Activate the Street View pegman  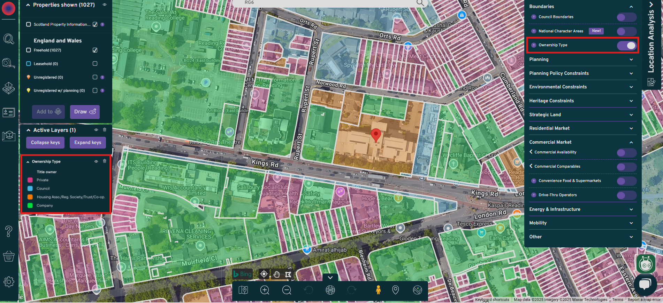tap(378, 290)
